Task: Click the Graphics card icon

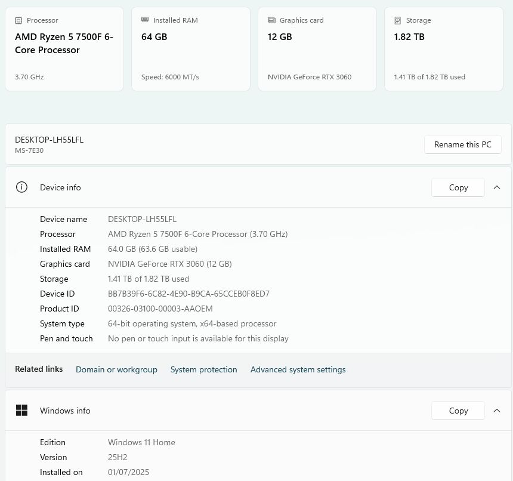Action: point(271,20)
